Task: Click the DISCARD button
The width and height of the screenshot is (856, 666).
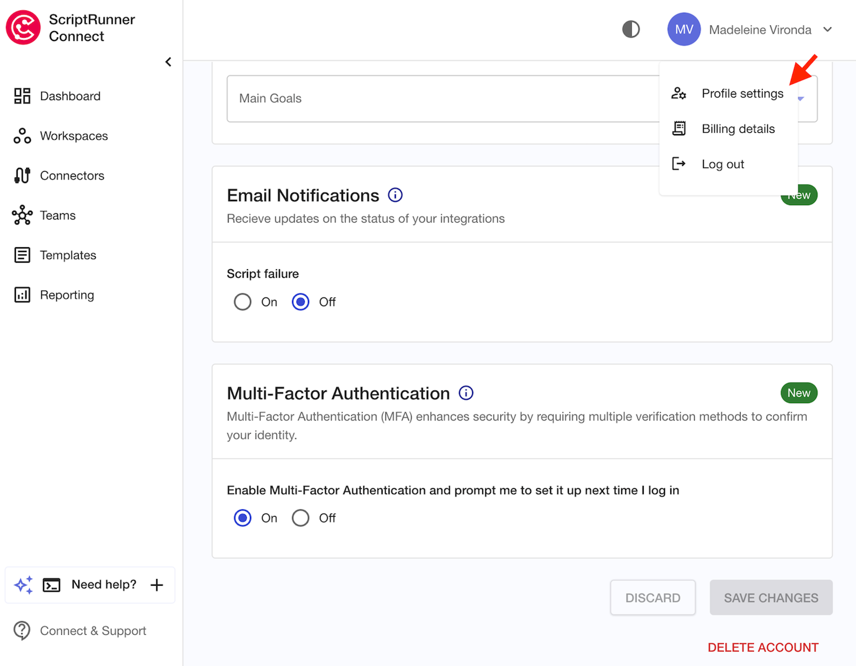Action: point(652,597)
